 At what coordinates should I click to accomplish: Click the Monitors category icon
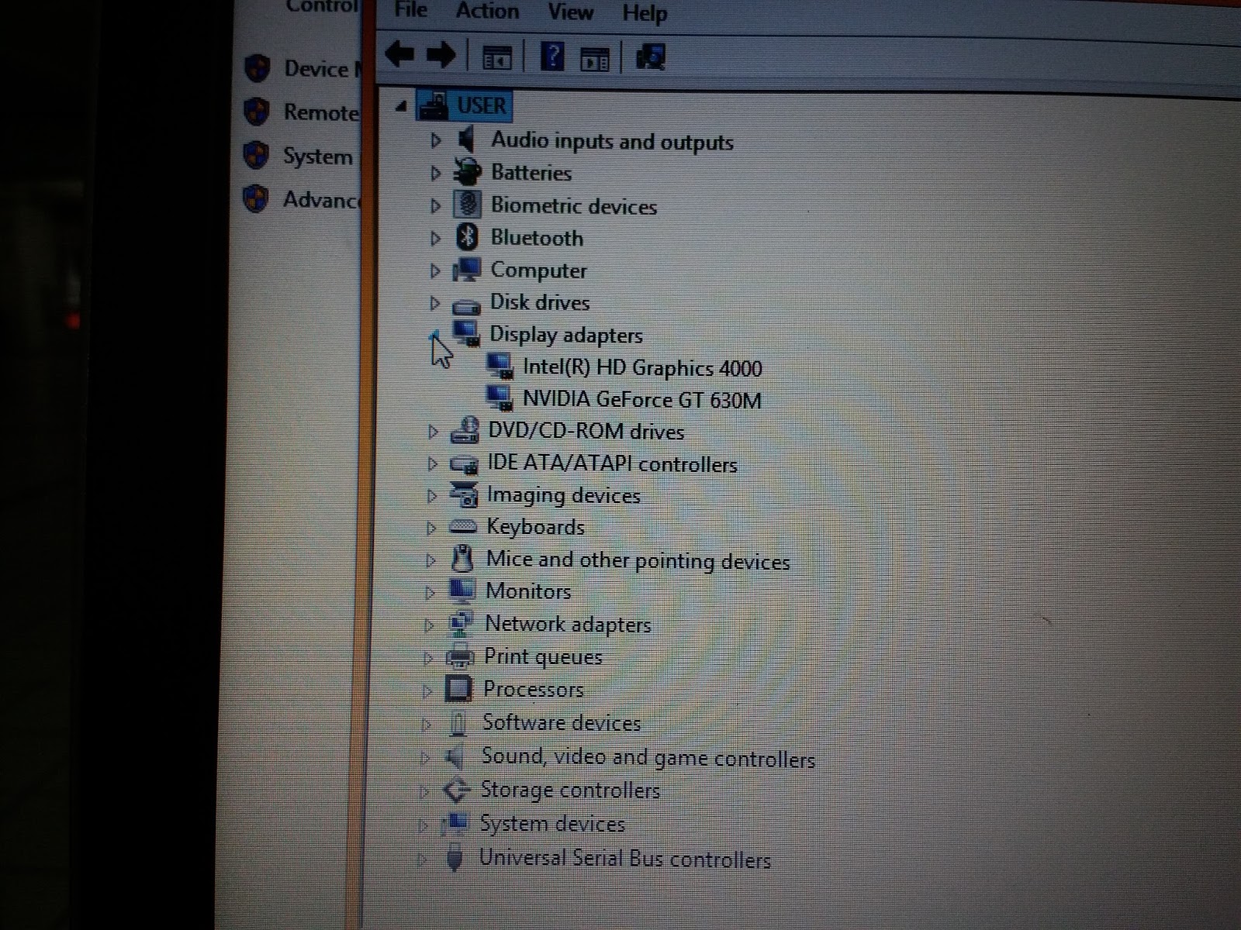click(462, 591)
